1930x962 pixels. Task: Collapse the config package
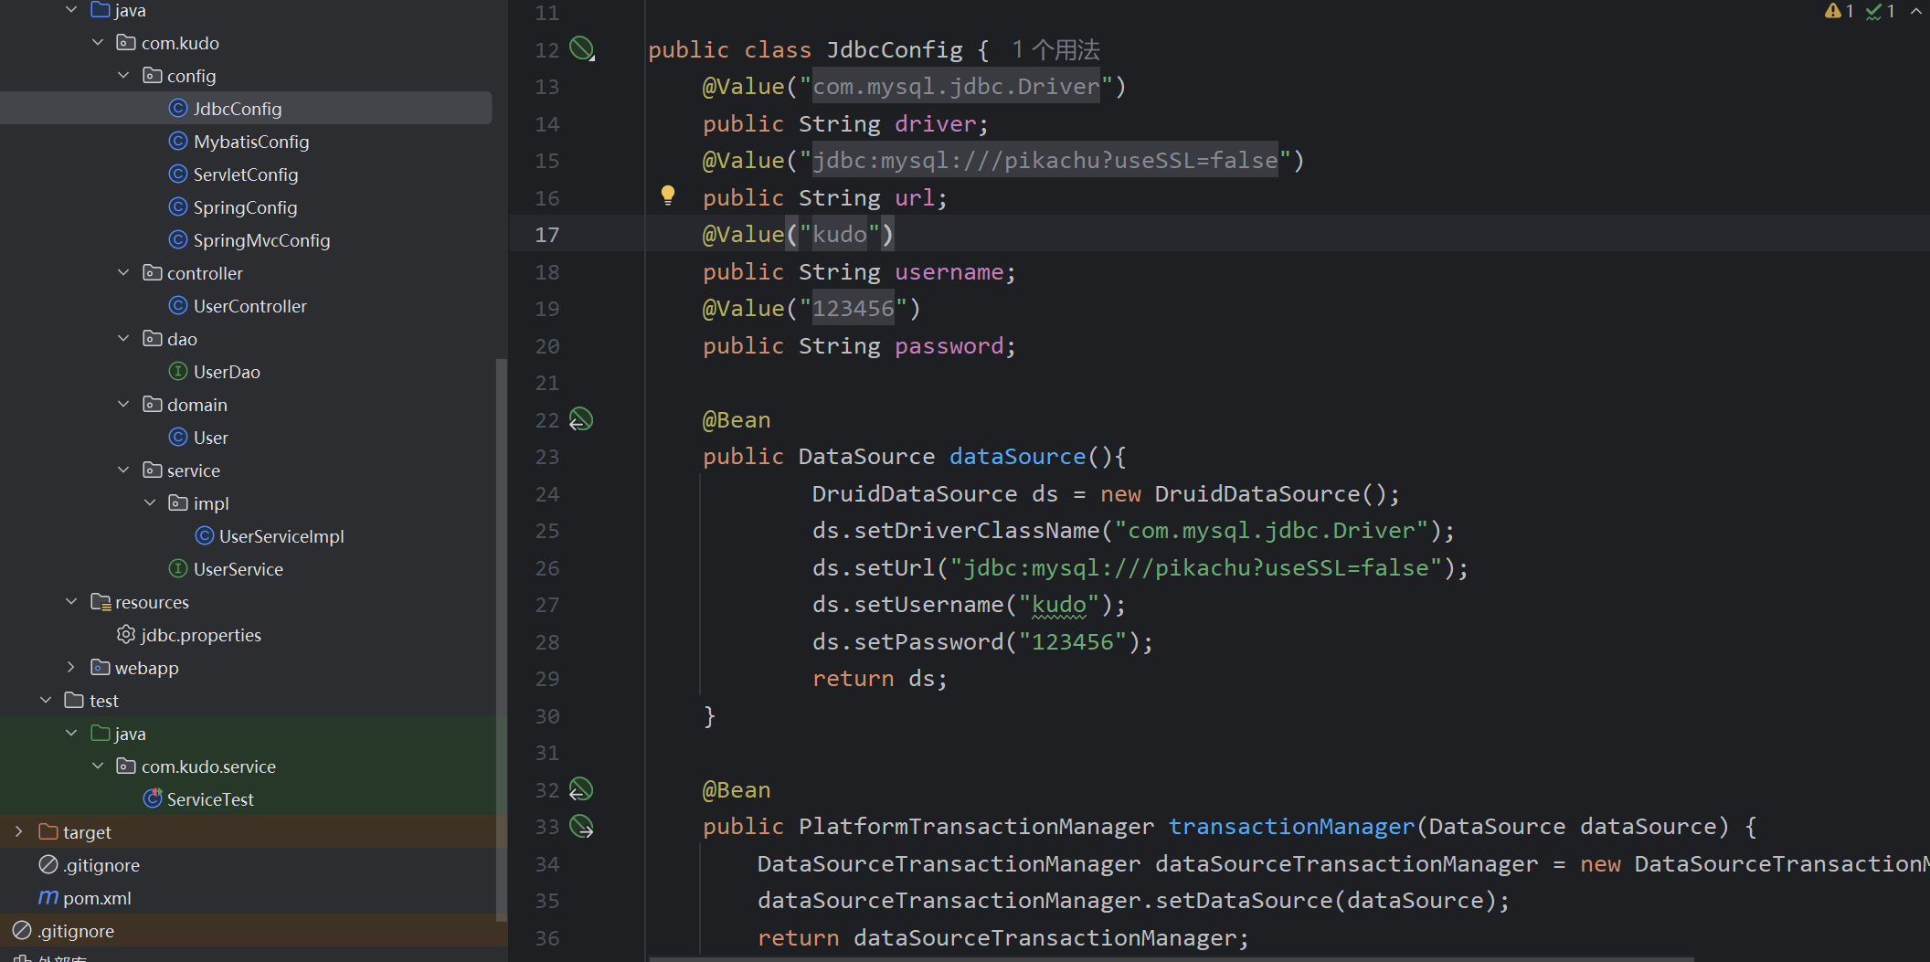click(x=123, y=76)
